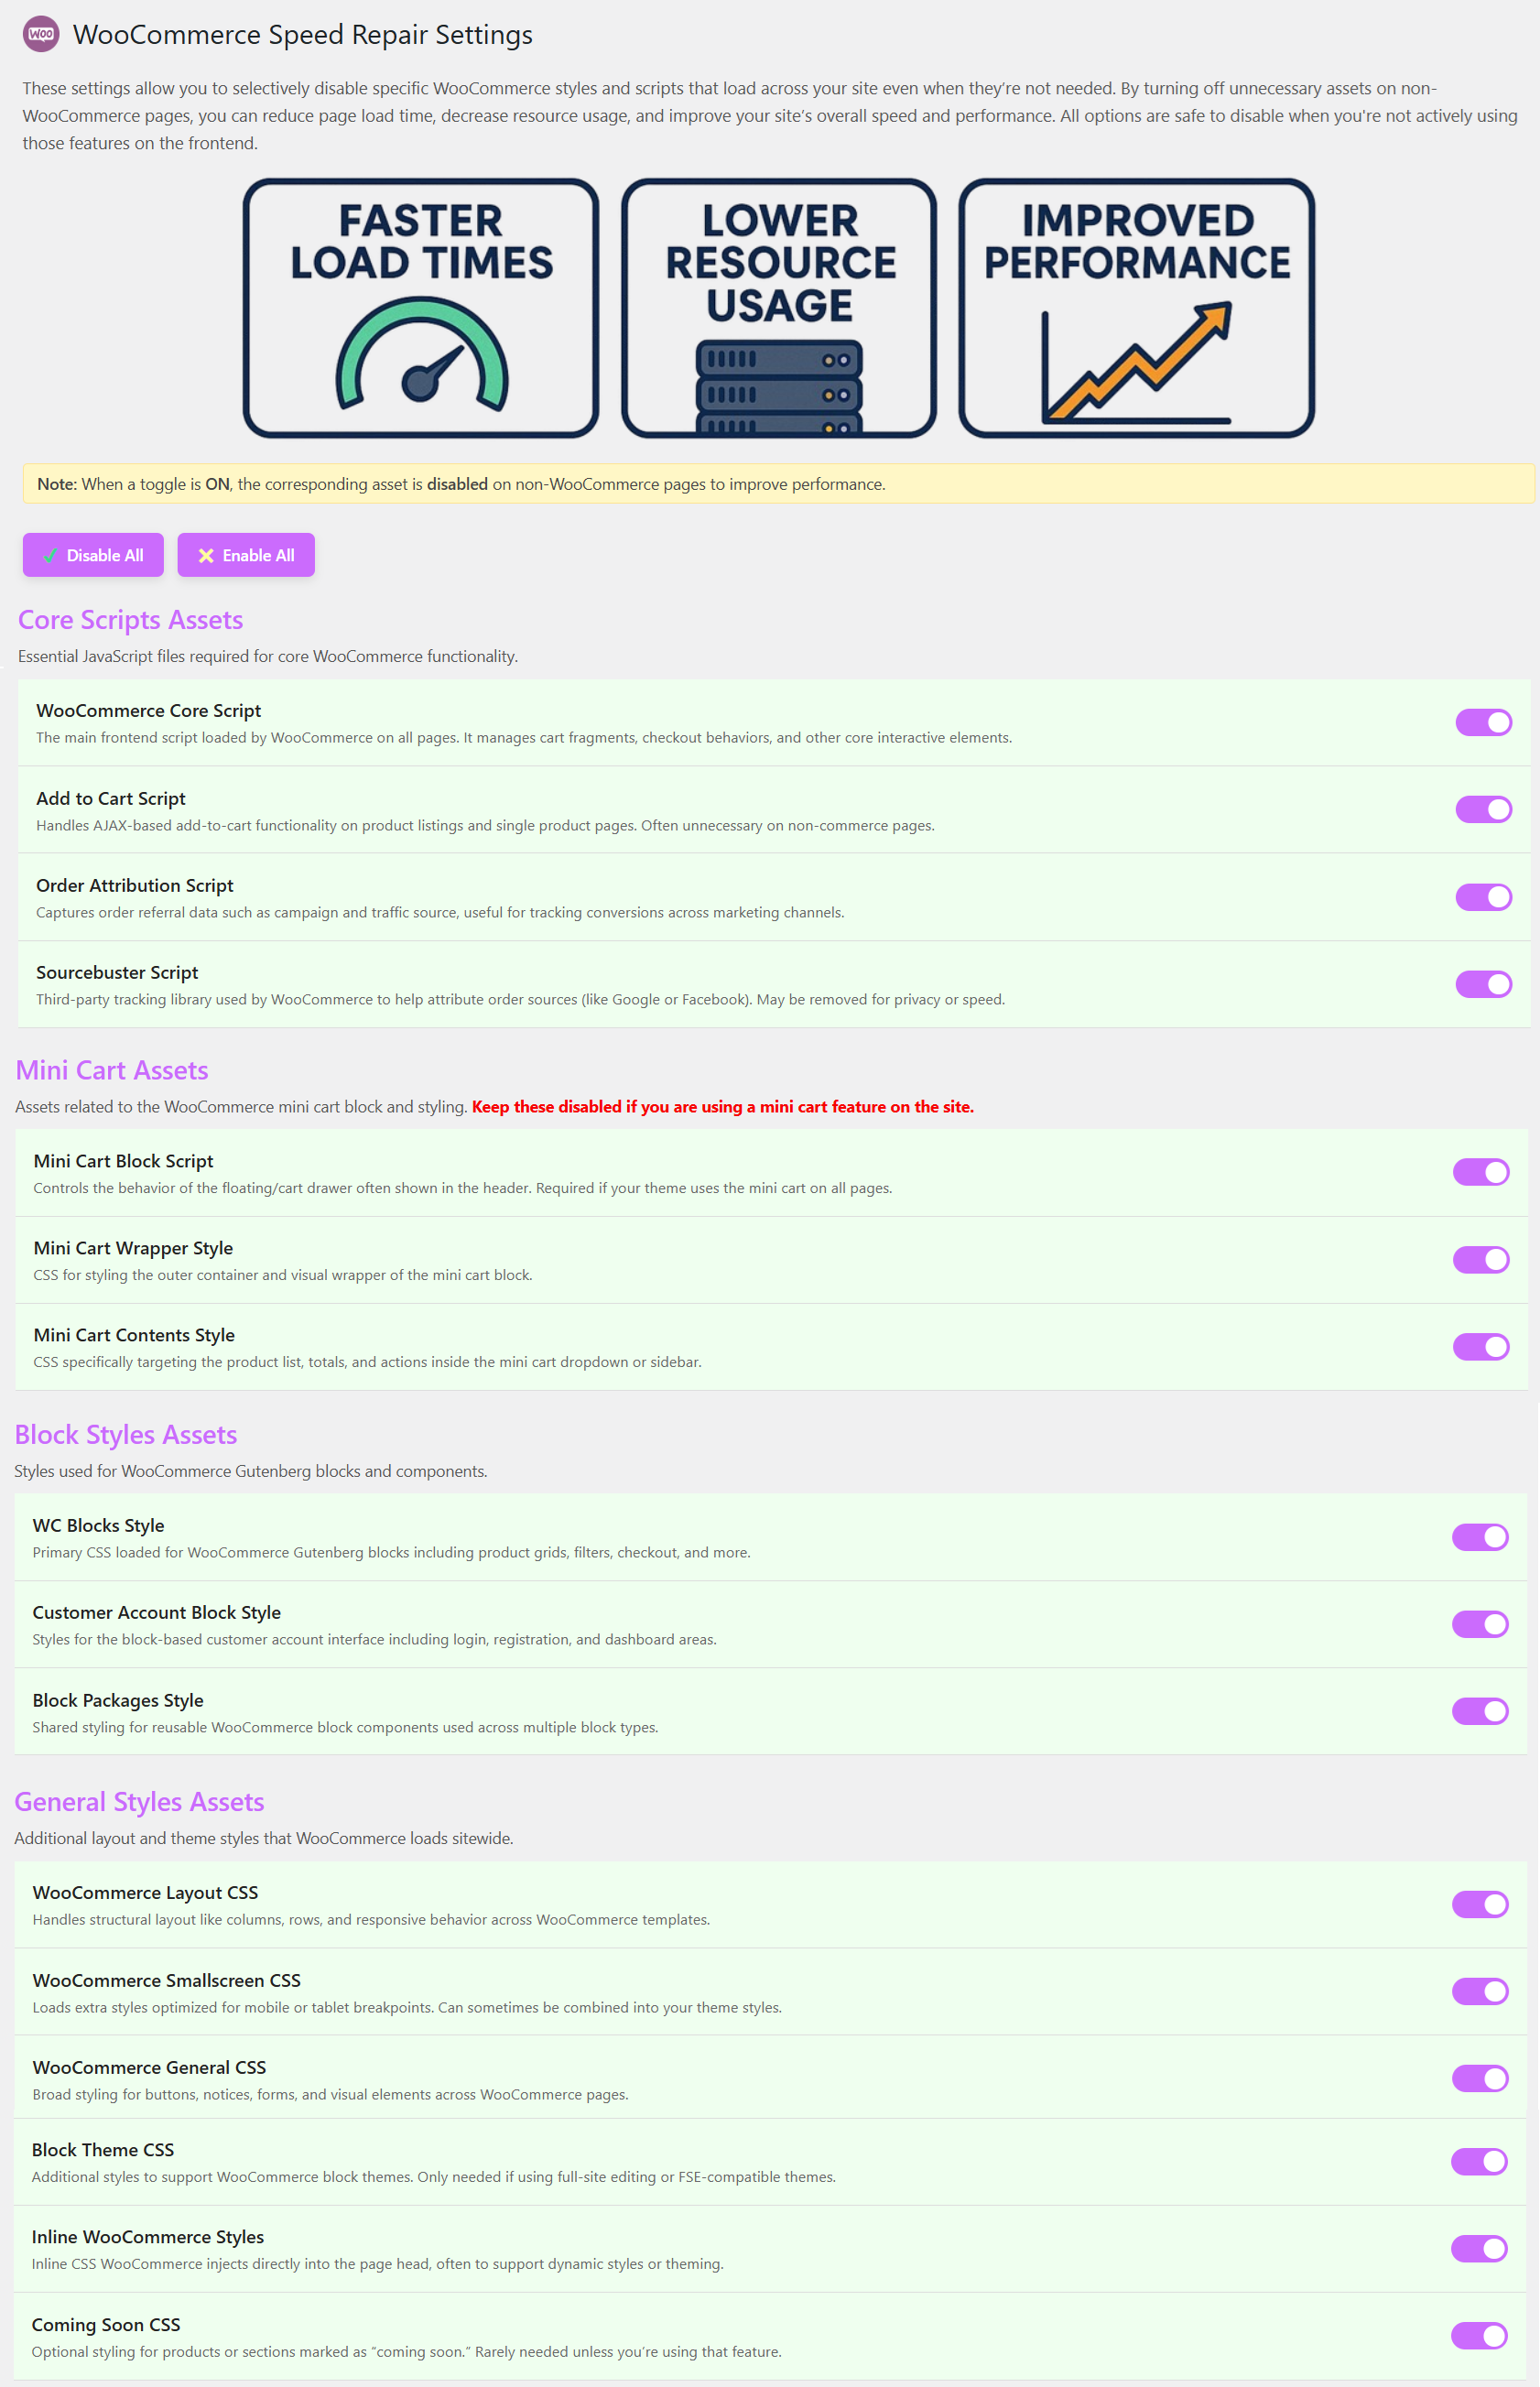This screenshot has width=1540, height=2387.
Task: Click the WooCommerce Smallscreen CSS label
Action: click(x=166, y=1980)
